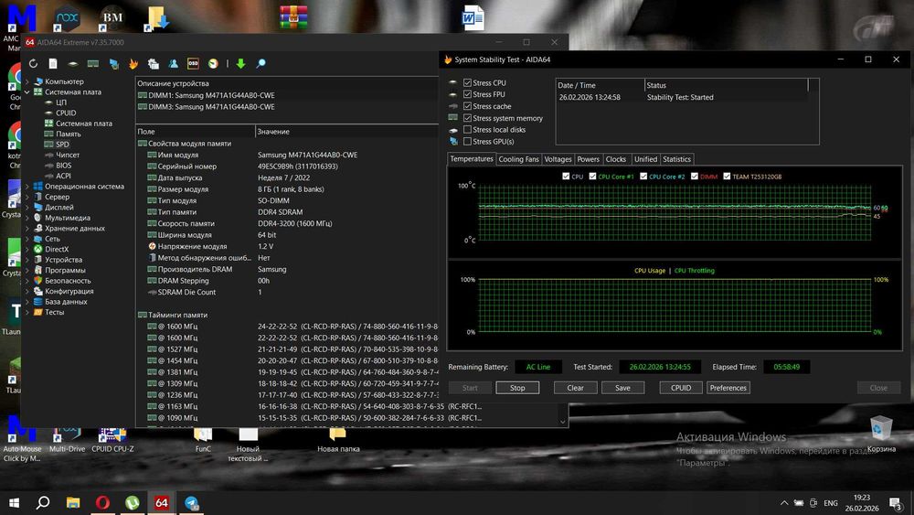Open Windows Start menu
Image resolution: width=914 pixels, height=515 pixels.
point(14,502)
